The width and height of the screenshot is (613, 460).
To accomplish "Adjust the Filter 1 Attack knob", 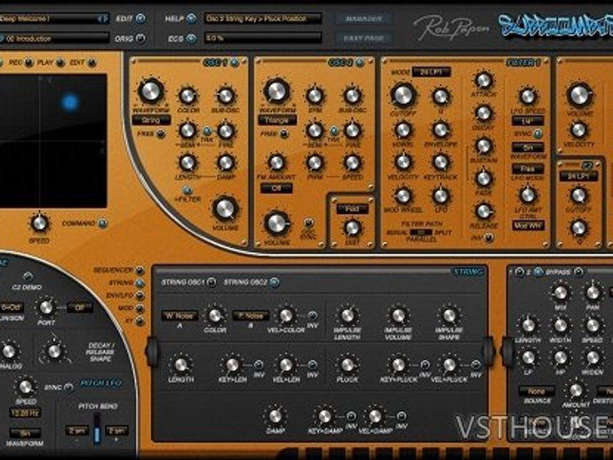I will coord(483,80).
